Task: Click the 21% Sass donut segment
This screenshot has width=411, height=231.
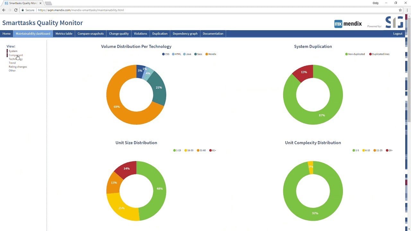Action: coord(159,88)
